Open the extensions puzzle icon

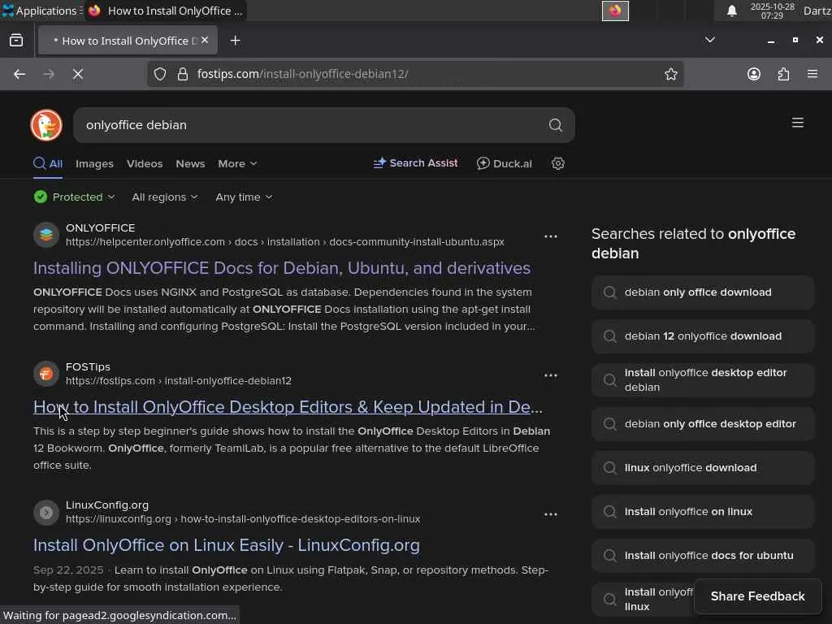pyautogui.click(x=783, y=74)
